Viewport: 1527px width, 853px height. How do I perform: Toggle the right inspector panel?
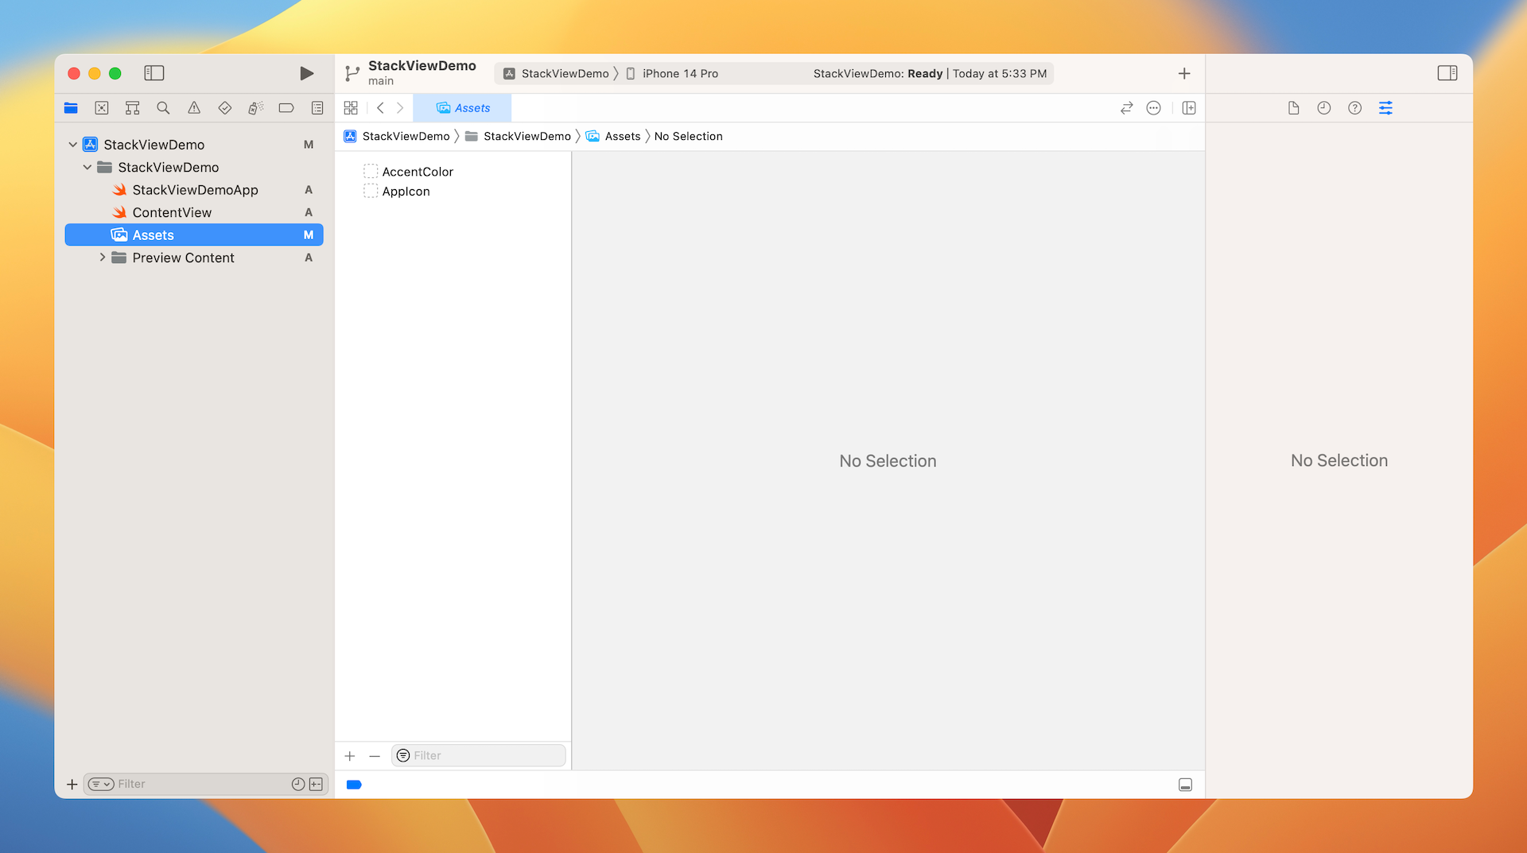coord(1447,73)
